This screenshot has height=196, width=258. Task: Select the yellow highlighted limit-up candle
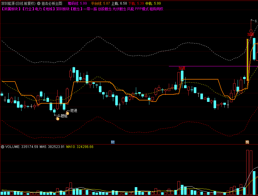pyautogui.click(x=247, y=60)
